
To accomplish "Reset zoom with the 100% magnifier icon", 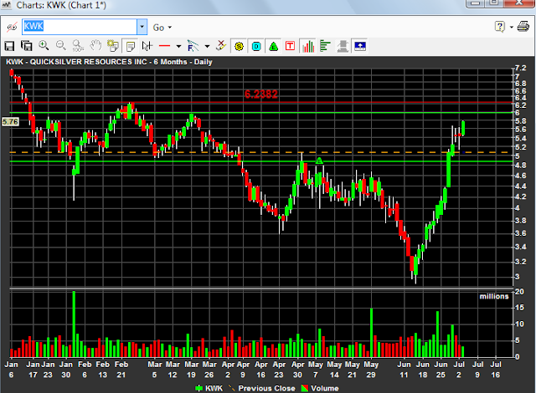I will tap(78, 46).
